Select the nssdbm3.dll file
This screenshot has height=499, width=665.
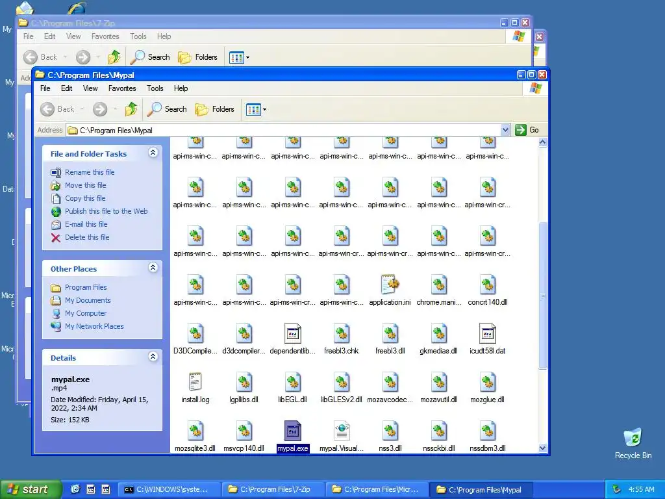[x=487, y=437]
